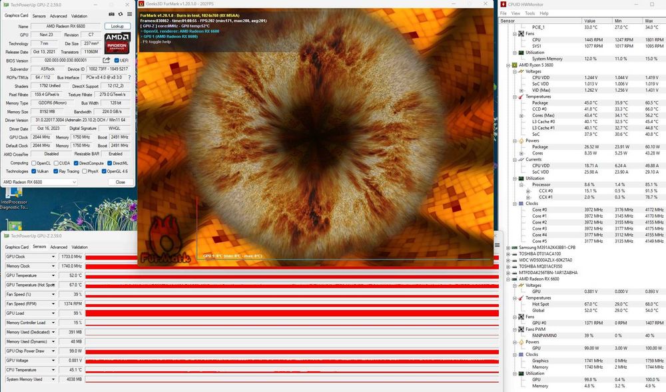The image size is (666, 392).
Task: Switch to Sensors tab in top GPU-Z window
Action: tap(39, 16)
